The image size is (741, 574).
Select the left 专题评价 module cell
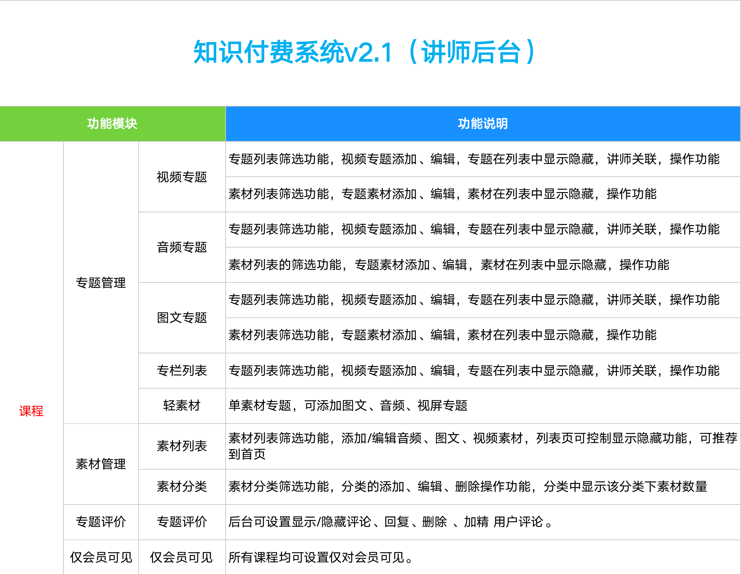click(x=101, y=522)
